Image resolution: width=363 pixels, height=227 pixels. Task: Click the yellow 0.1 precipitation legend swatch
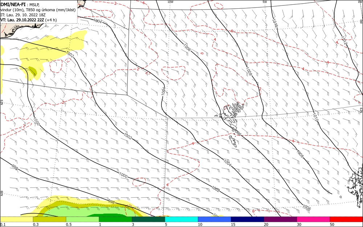(17, 219)
